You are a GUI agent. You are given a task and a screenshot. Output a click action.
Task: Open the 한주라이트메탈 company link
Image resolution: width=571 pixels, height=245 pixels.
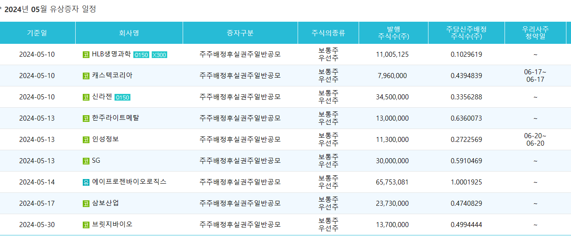(x=115, y=118)
